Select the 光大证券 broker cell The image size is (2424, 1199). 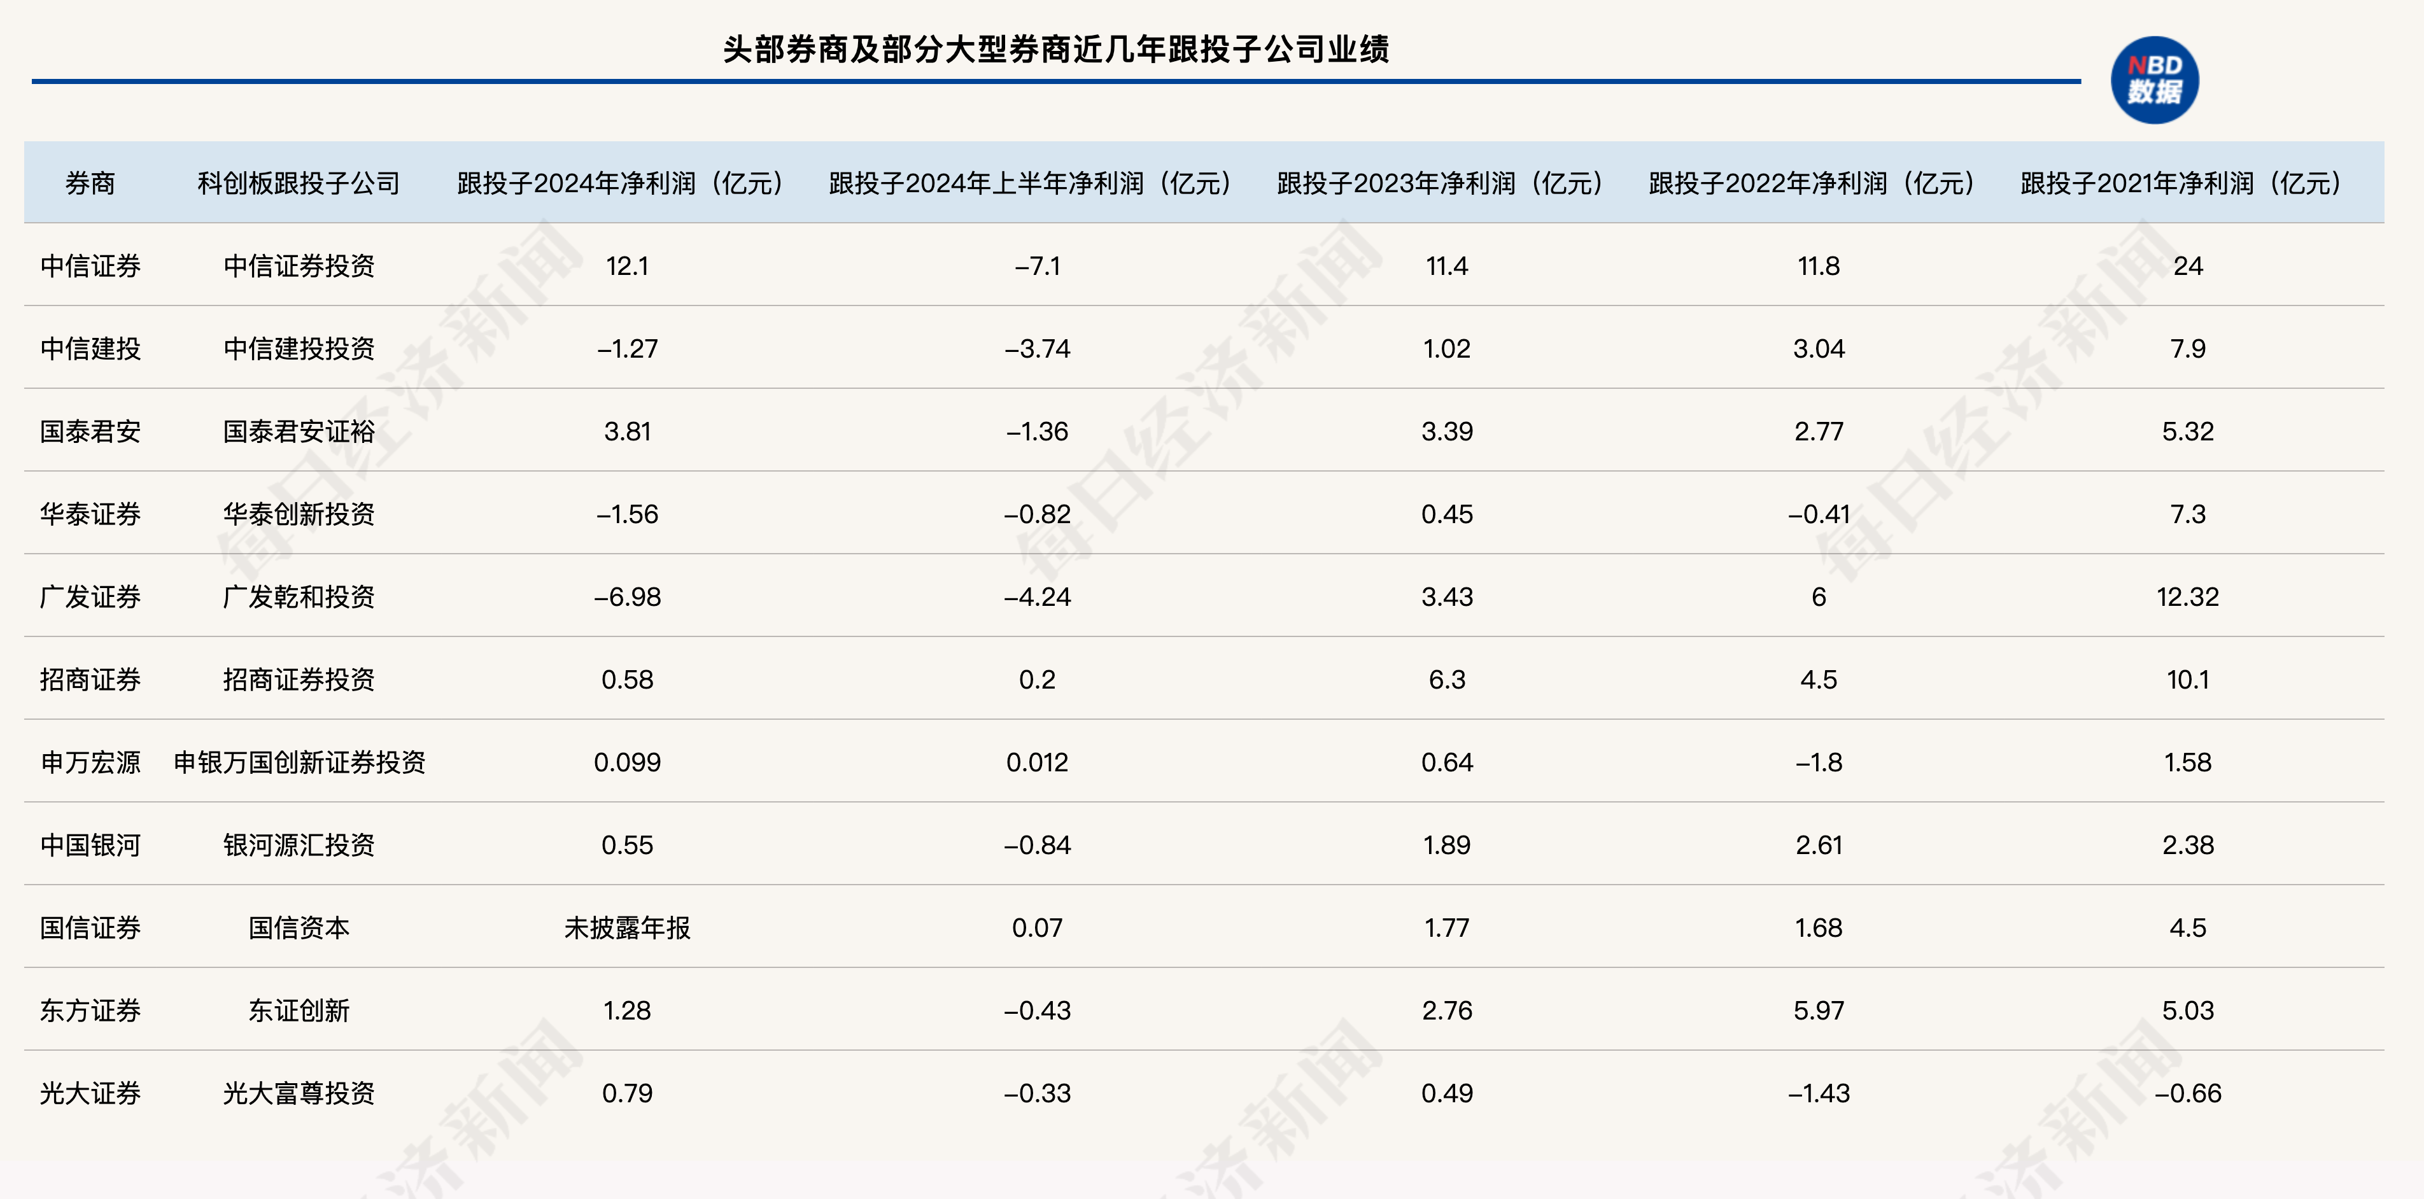point(90,1093)
